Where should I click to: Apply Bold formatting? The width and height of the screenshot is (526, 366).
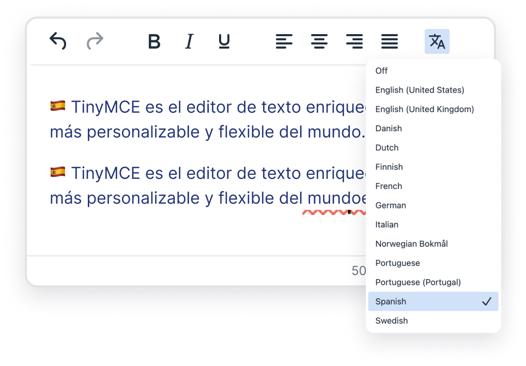pyautogui.click(x=153, y=42)
